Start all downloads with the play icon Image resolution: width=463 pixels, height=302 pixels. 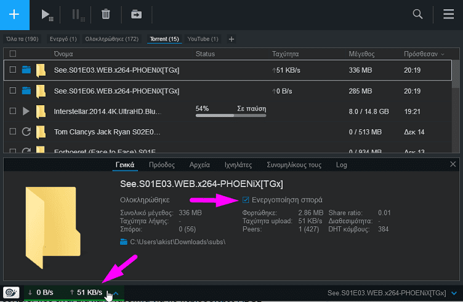tap(47, 15)
